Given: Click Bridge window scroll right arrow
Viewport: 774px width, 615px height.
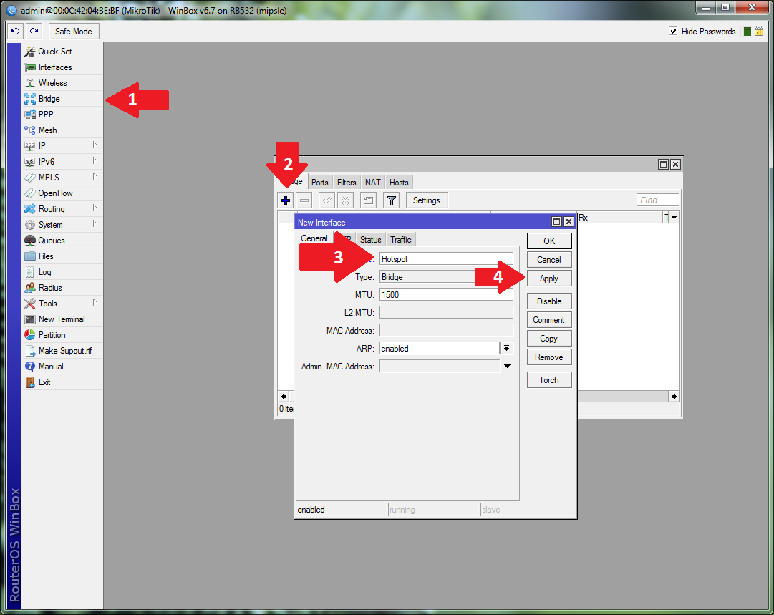Looking at the screenshot, I should (674, 397).
